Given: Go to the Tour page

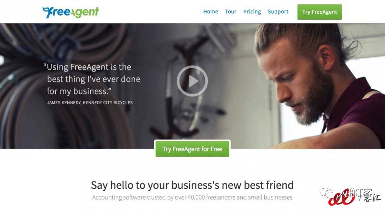Looking at the screenshot, I should click(231, 12).
